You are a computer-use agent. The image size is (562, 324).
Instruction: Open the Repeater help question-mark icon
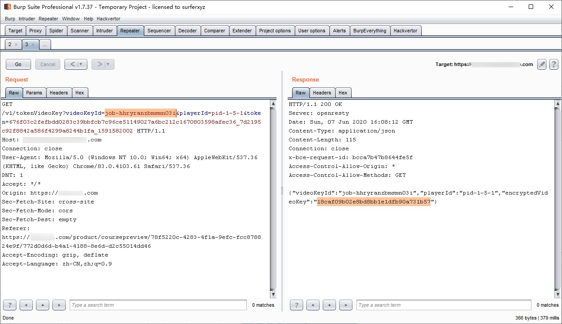point(554,64)
